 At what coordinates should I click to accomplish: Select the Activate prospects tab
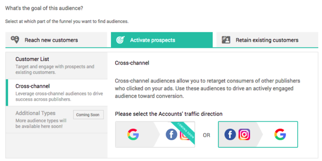(x=162, y=40)
